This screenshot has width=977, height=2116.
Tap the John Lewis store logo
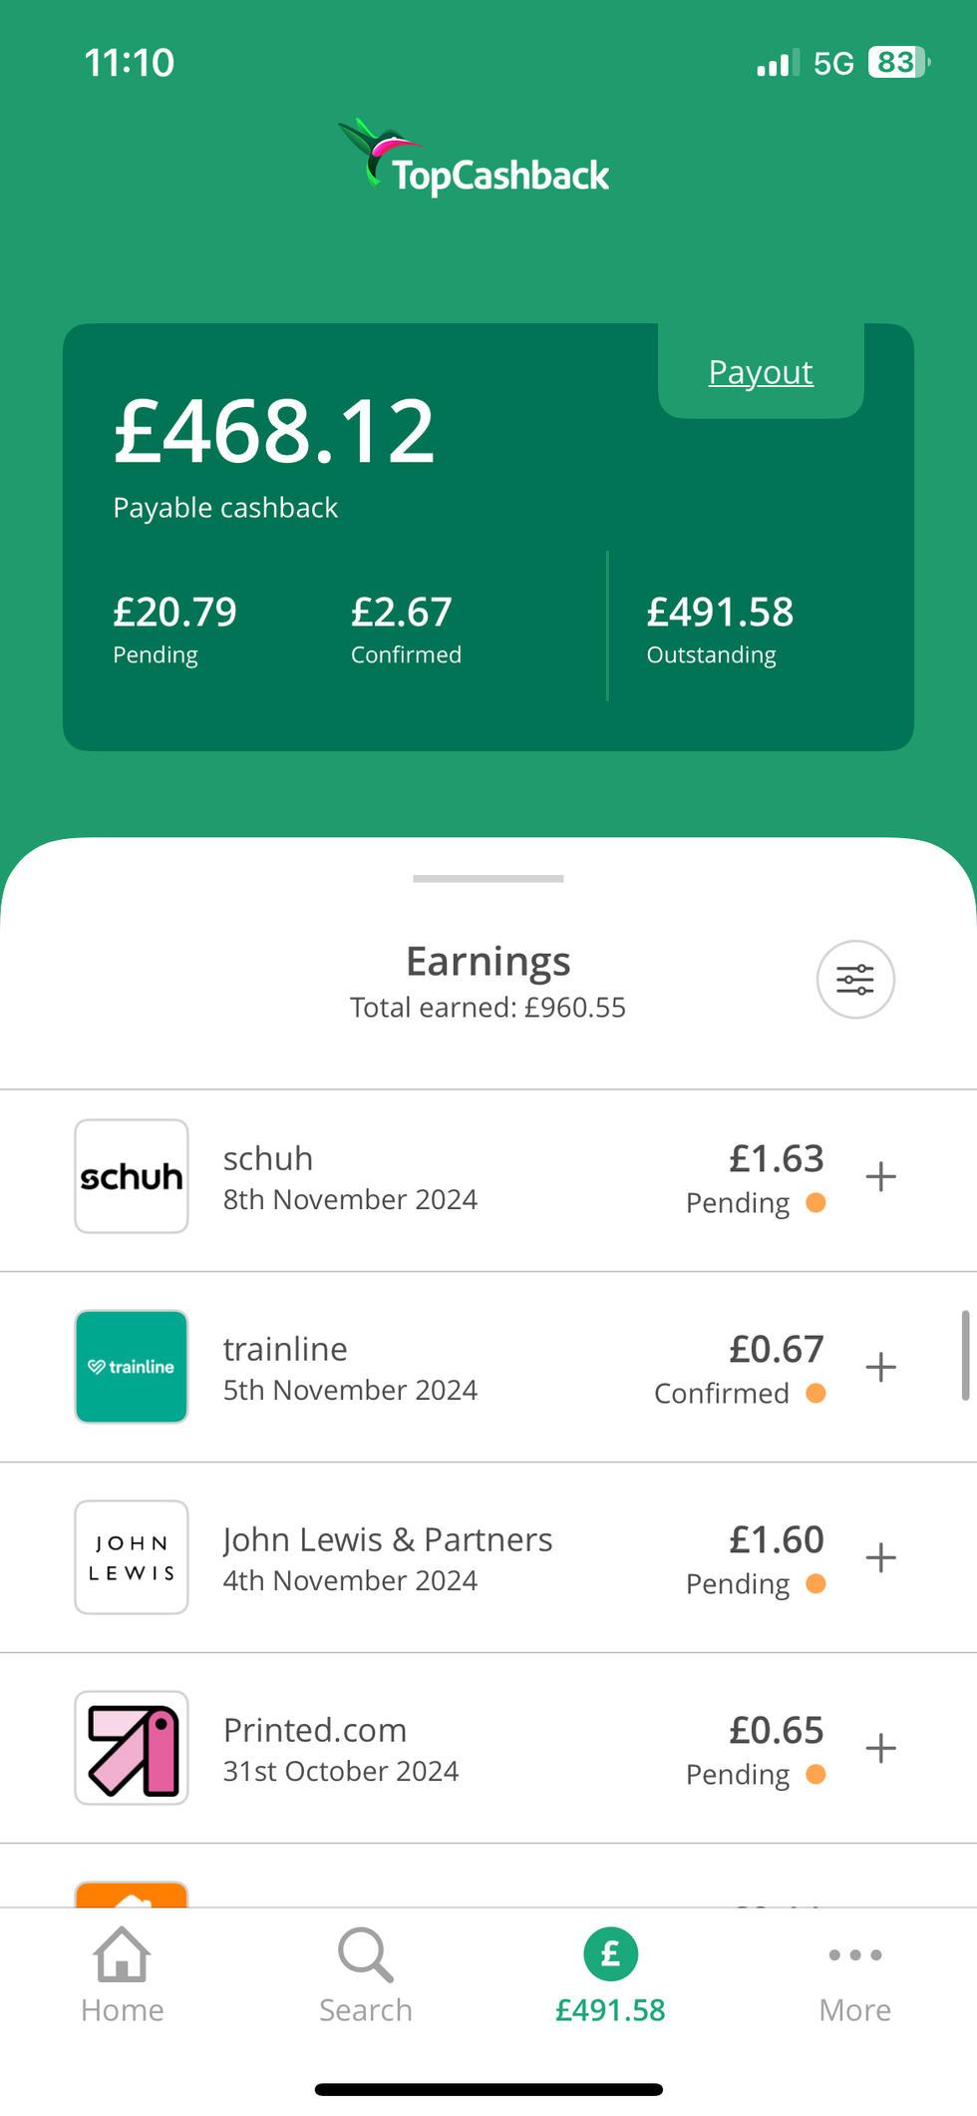[x=132, y=1557]
